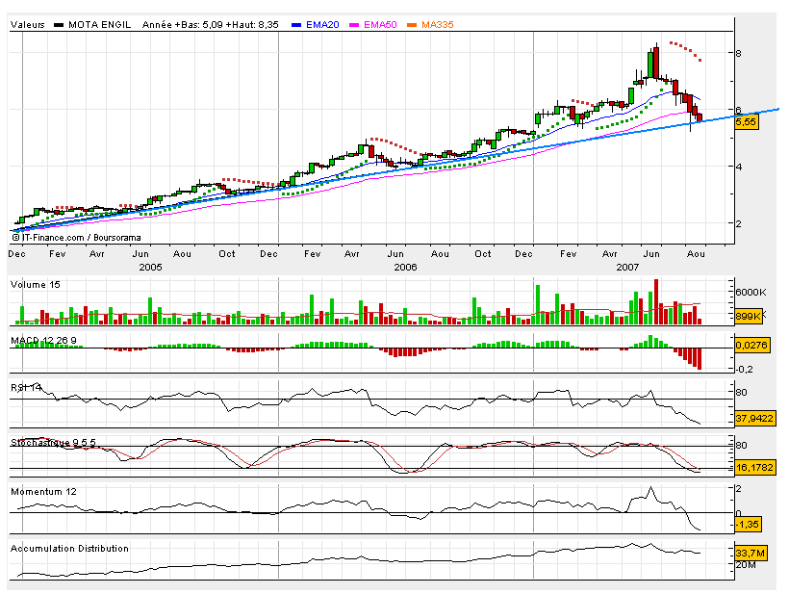
Task: Select the EMA50 legend label
Action: point(380,25)
